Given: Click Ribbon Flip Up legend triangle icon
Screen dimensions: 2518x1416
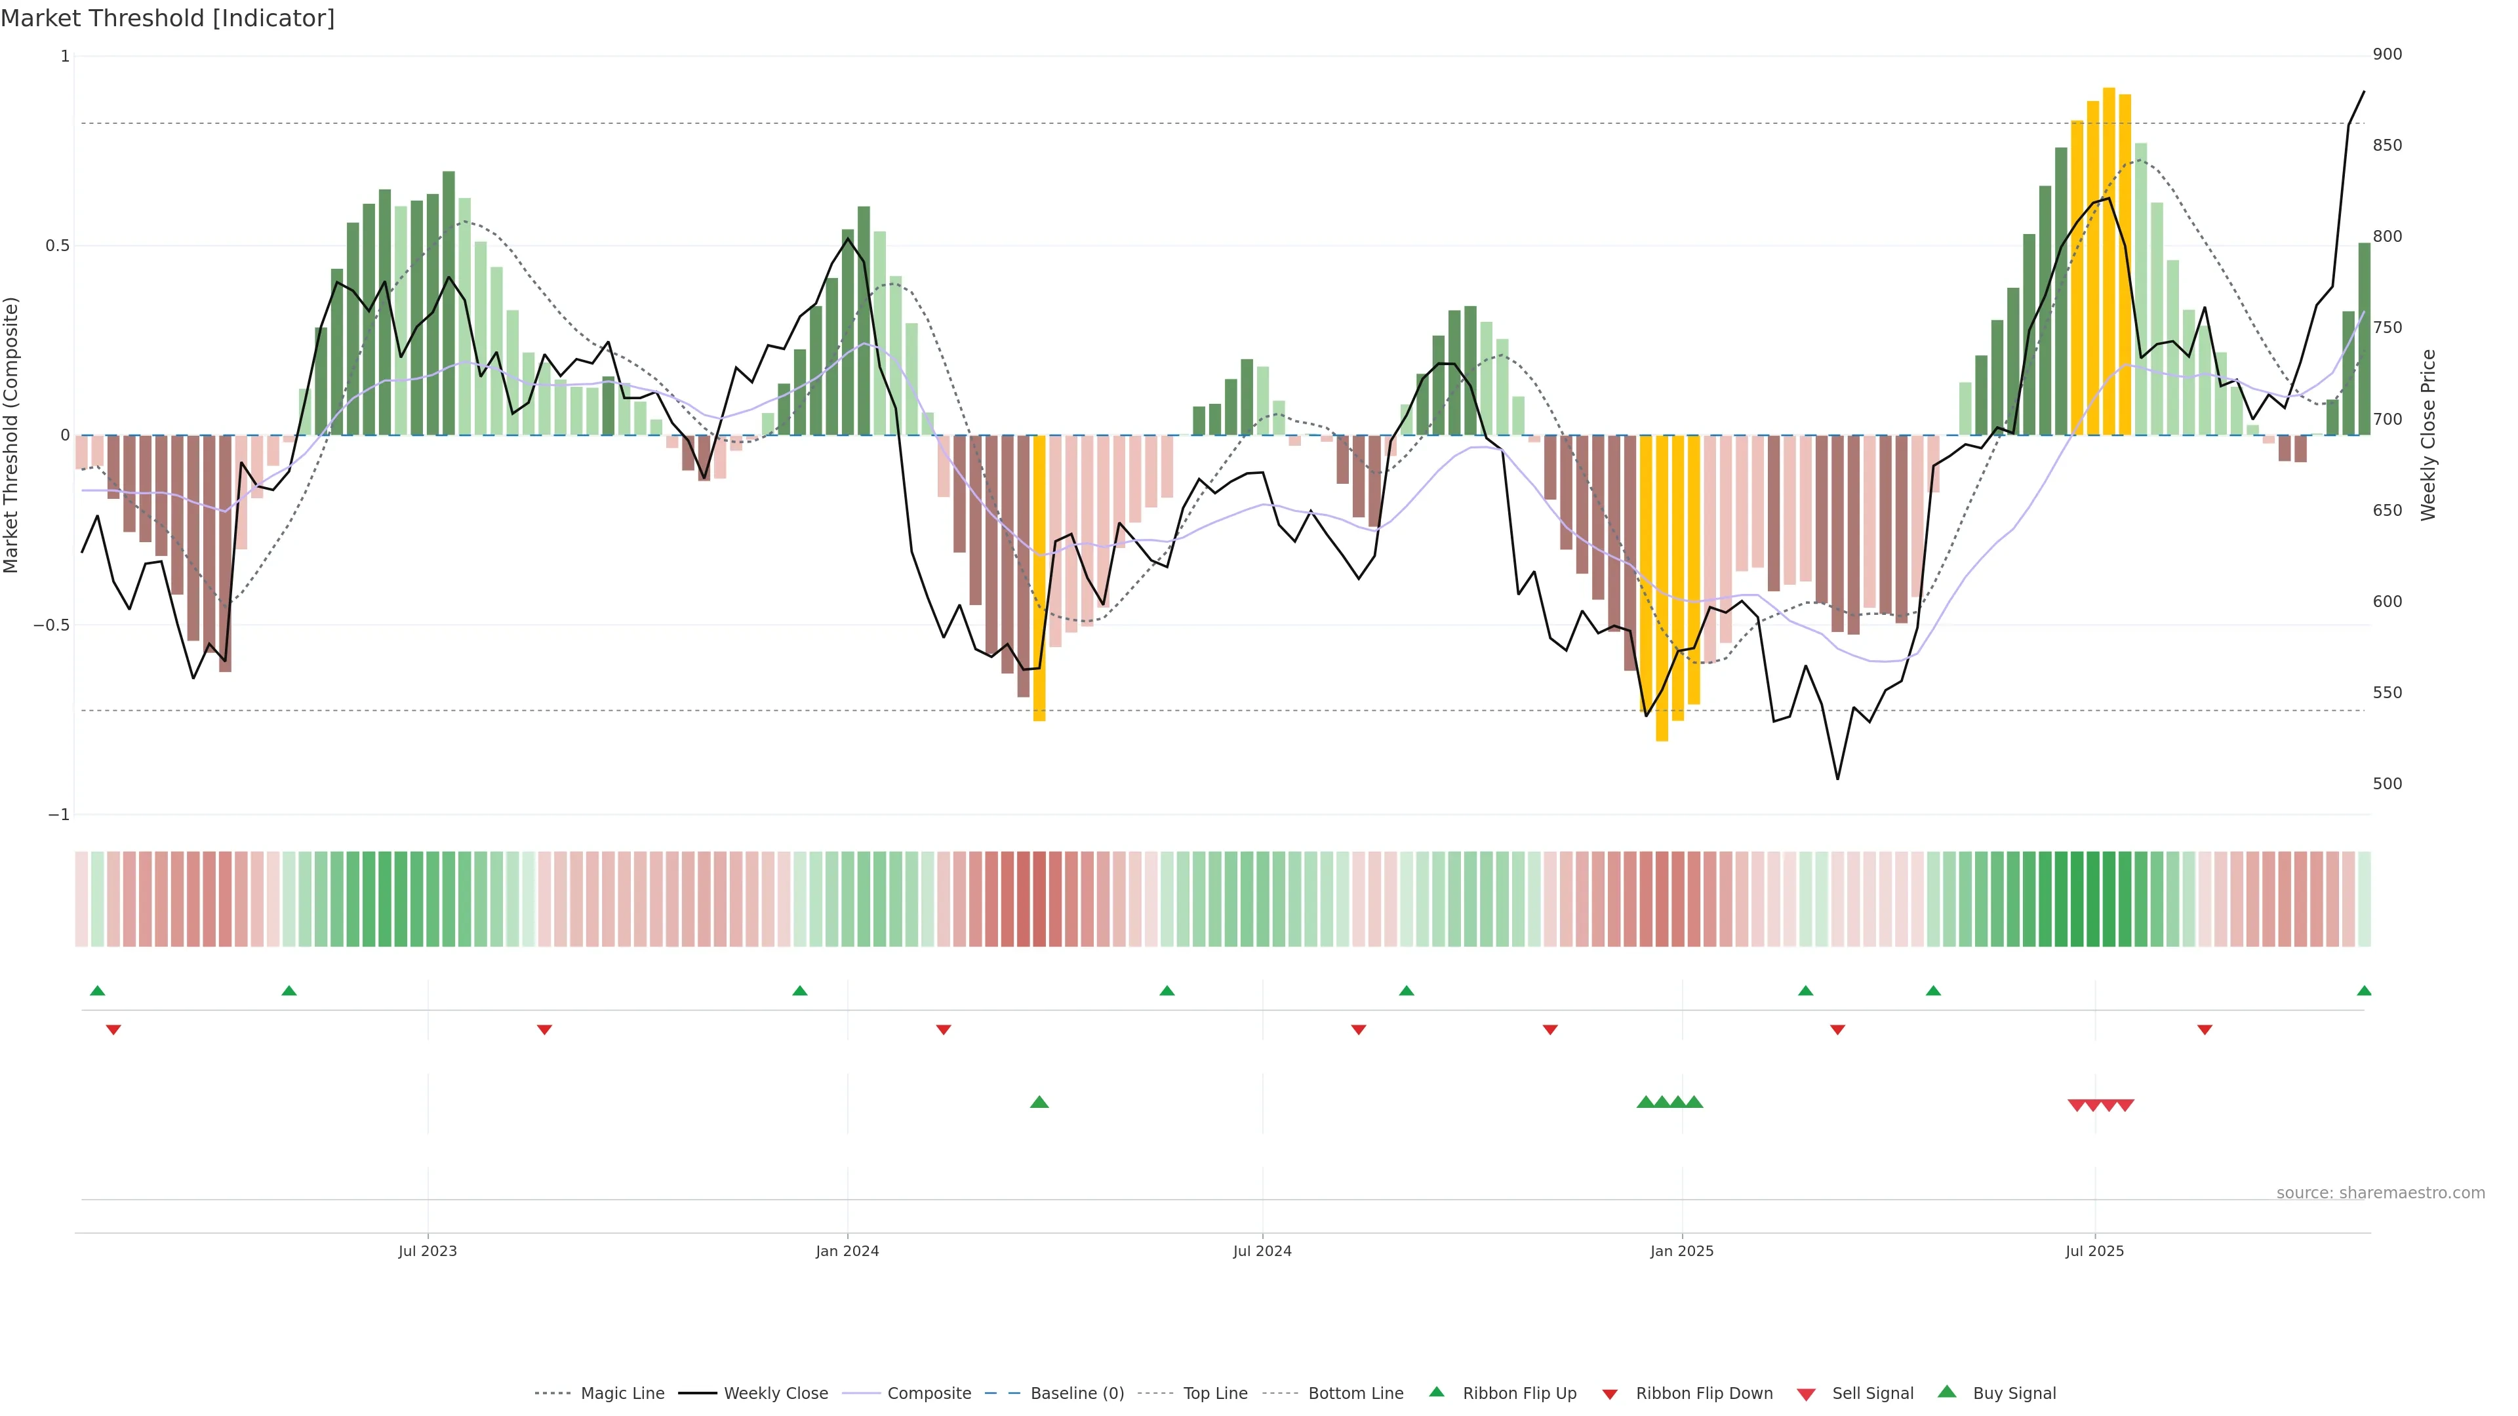Looking at the screenshot, I should pos(1436,1392).
